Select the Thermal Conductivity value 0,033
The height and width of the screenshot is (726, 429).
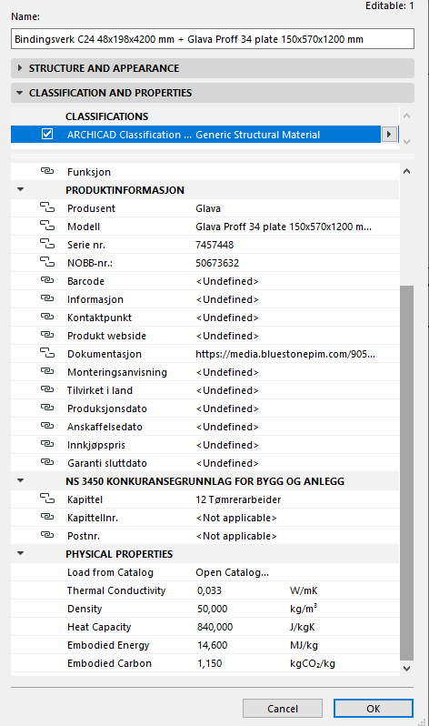210,590
